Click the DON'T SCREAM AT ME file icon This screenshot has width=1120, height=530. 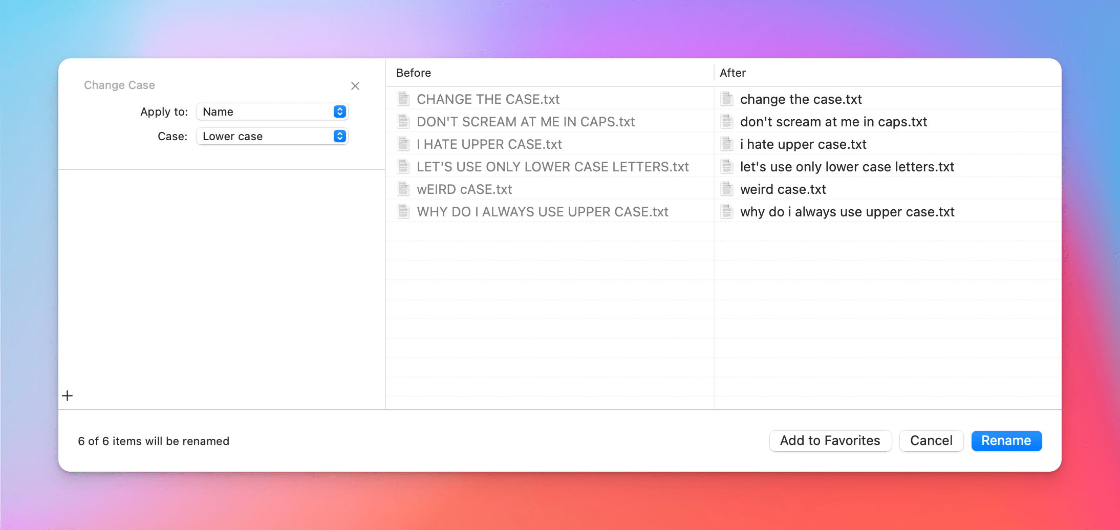click(x=404, y=121)
